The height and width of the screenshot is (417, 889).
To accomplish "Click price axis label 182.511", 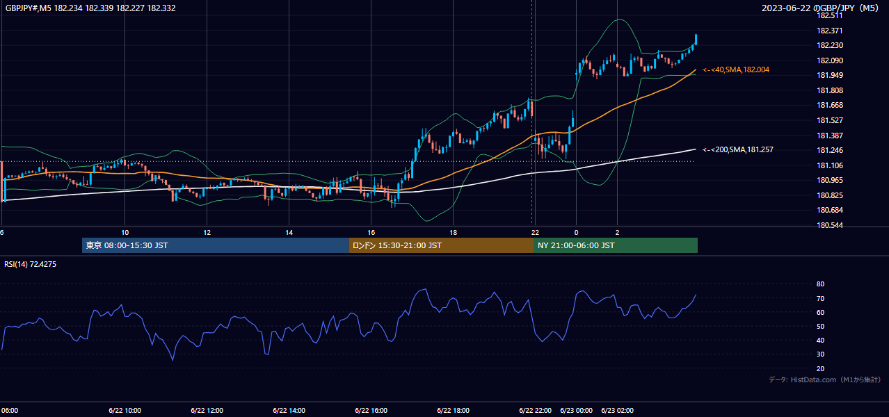I will [829, 15].
